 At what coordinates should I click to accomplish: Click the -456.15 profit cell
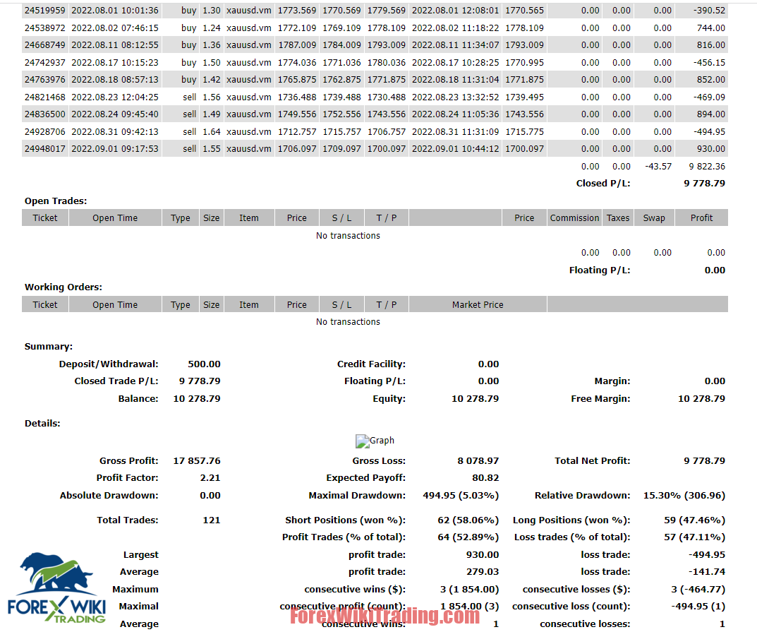pos(709,62)
